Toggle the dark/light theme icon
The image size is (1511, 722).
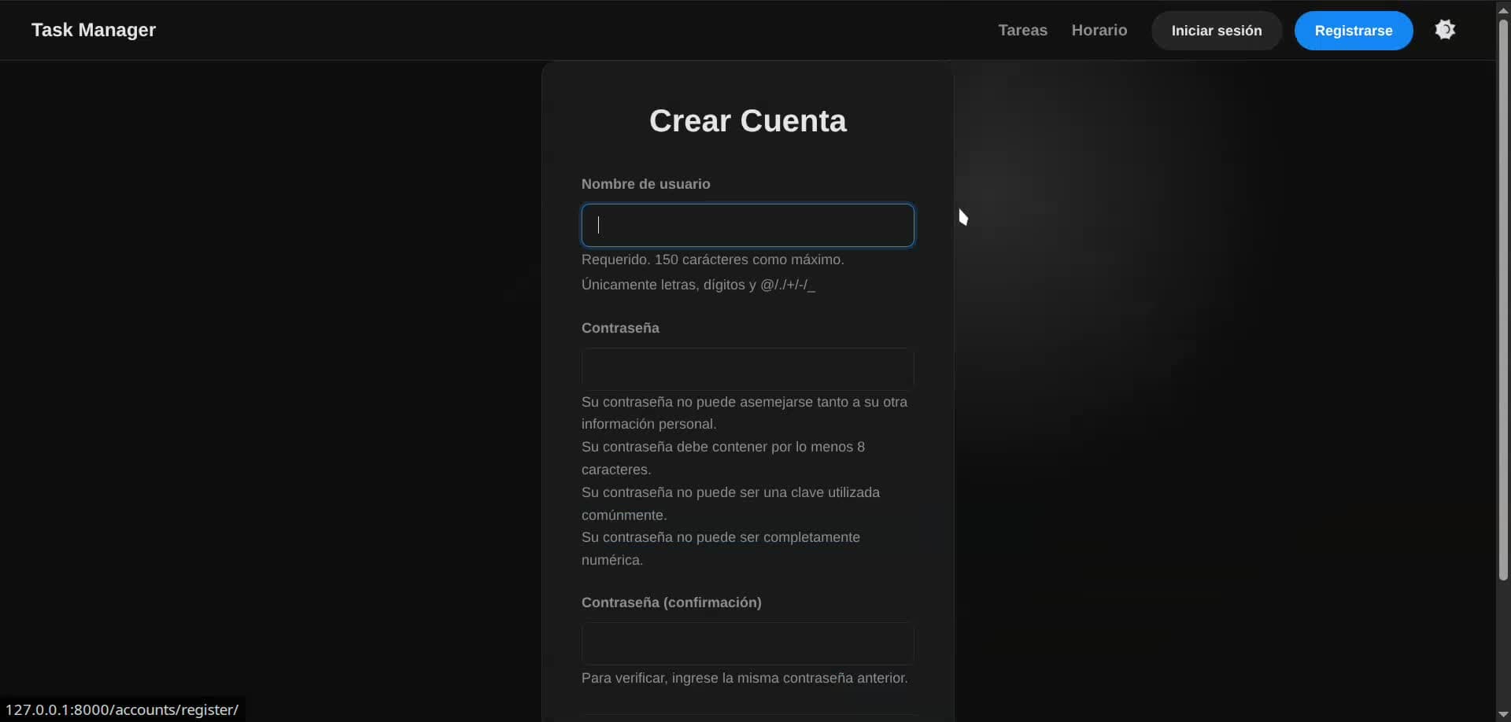click(1445, 30)
